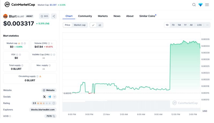Click Circulating supply warning triangle

click(x=40, y=76)
